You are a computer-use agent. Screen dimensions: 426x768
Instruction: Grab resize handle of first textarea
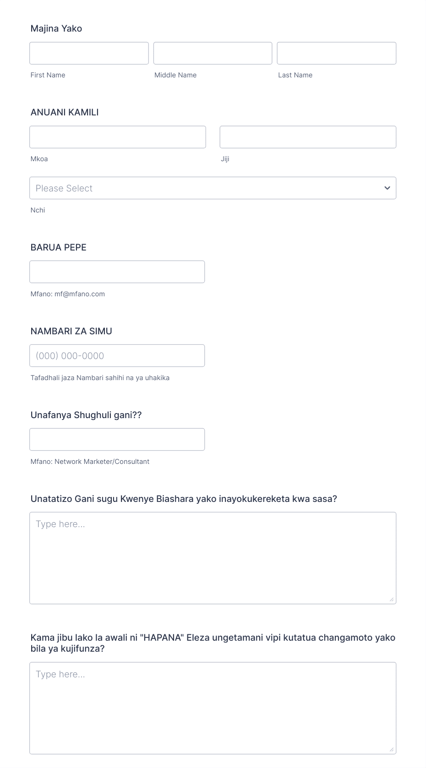tap(391, 599)
